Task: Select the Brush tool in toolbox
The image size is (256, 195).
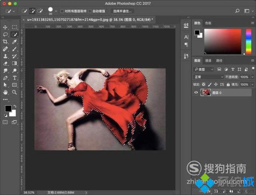Action: pos(14,49)
